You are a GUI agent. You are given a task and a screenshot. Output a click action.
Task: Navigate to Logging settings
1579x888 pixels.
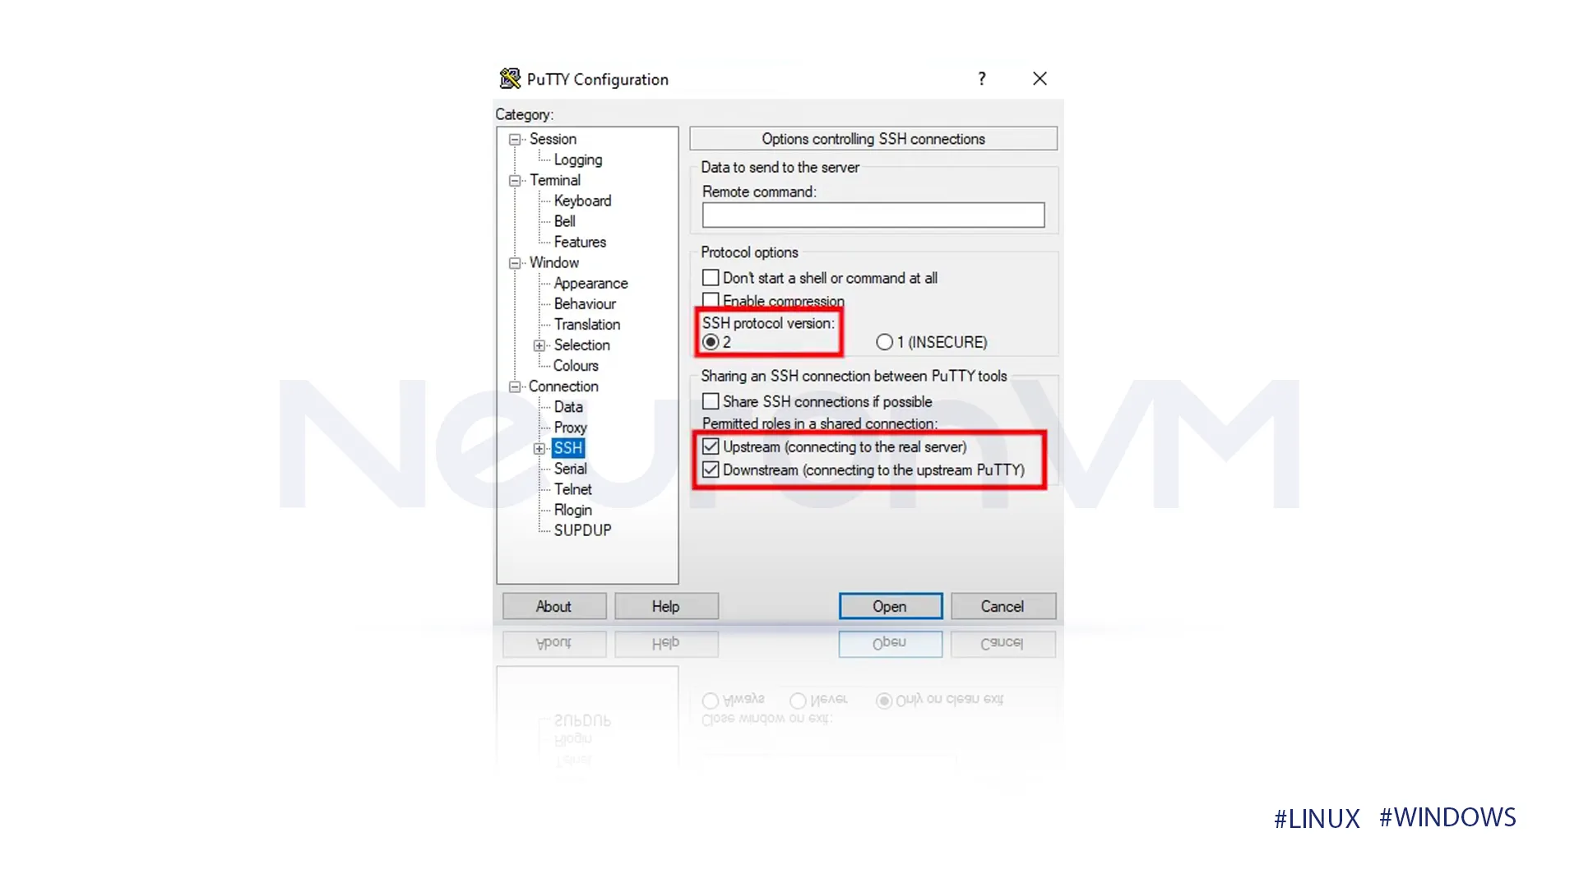coord(577,159)
